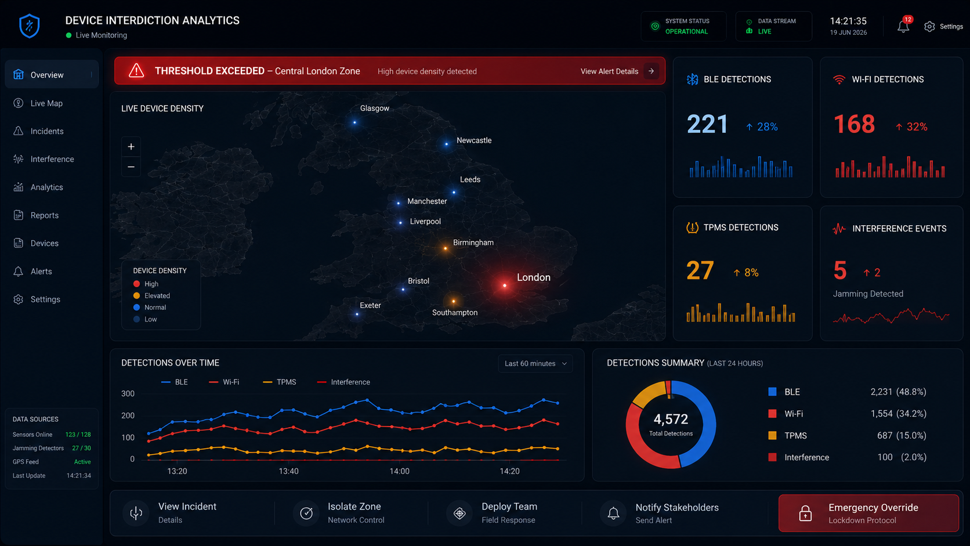Toggle the Wi-Fi series in chart legend
Screen dimensions: 970x546
pos(224,382)
